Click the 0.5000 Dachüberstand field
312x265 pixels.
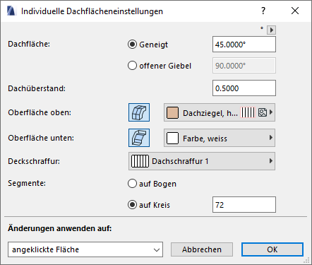pos(244,88)
